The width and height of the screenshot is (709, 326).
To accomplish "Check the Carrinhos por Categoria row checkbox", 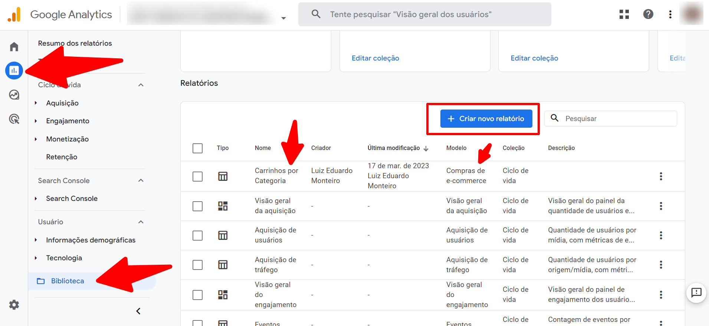I will pos(197,176).
